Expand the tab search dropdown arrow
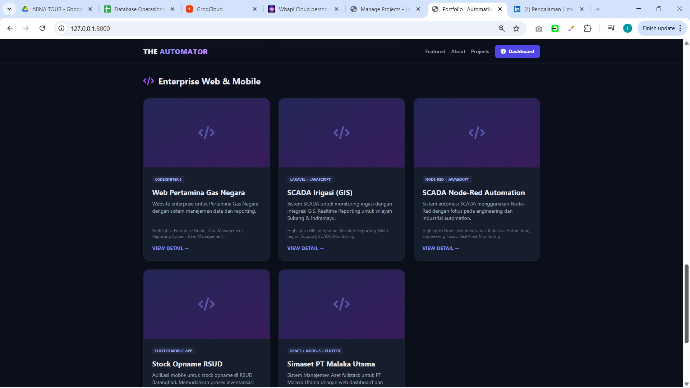Viewport: 690px width, 388px height. [9, 9]
